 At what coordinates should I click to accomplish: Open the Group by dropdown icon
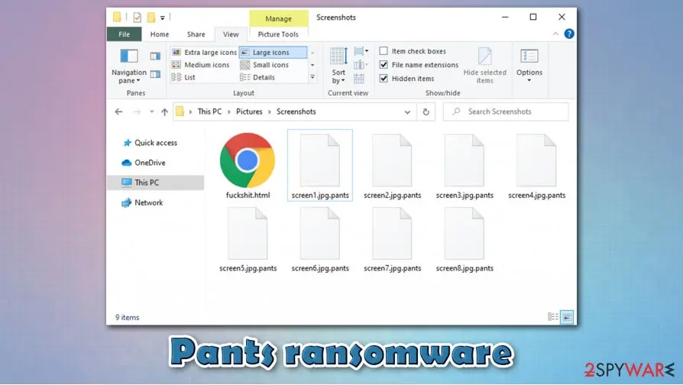[361, 51]
